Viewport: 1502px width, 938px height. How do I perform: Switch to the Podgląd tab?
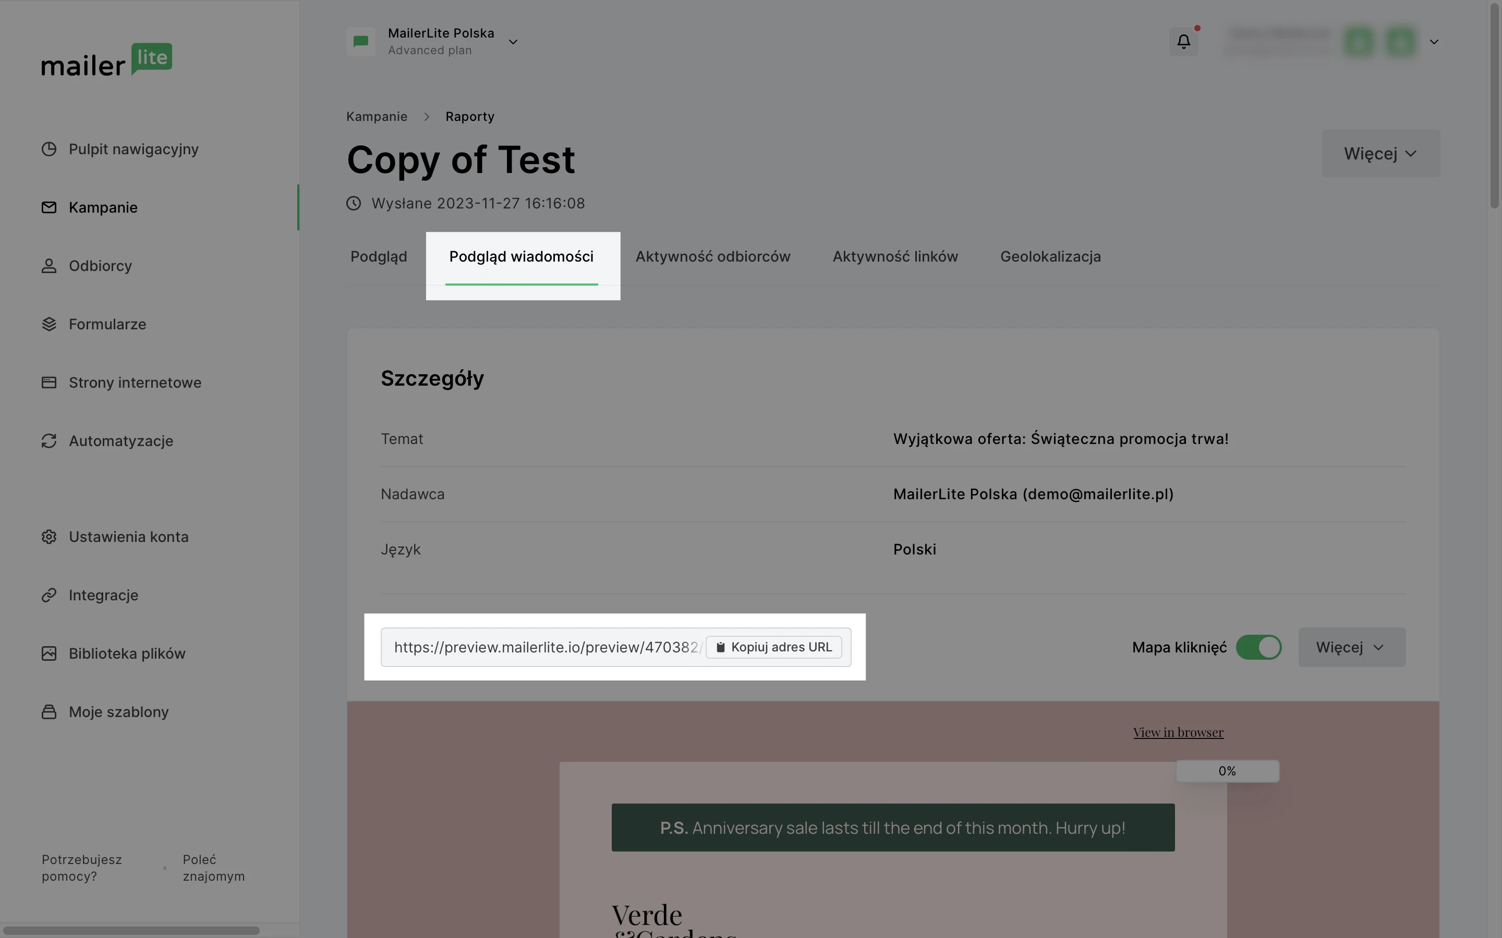pos(379,257)
